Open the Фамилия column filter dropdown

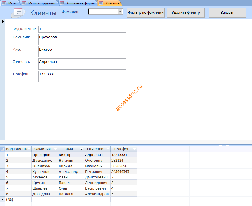tap(55, 149)
